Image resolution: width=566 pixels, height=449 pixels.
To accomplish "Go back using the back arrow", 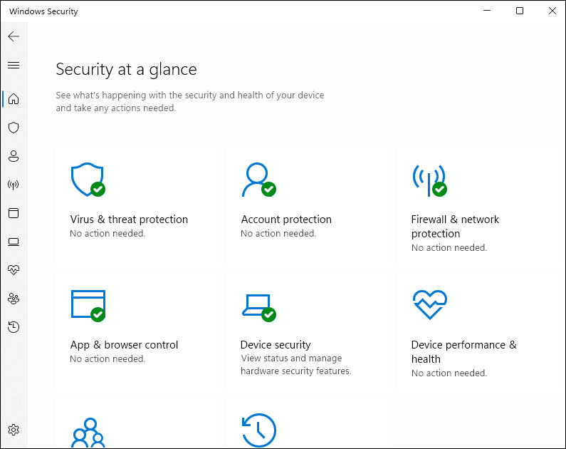I will click(14, 36).
